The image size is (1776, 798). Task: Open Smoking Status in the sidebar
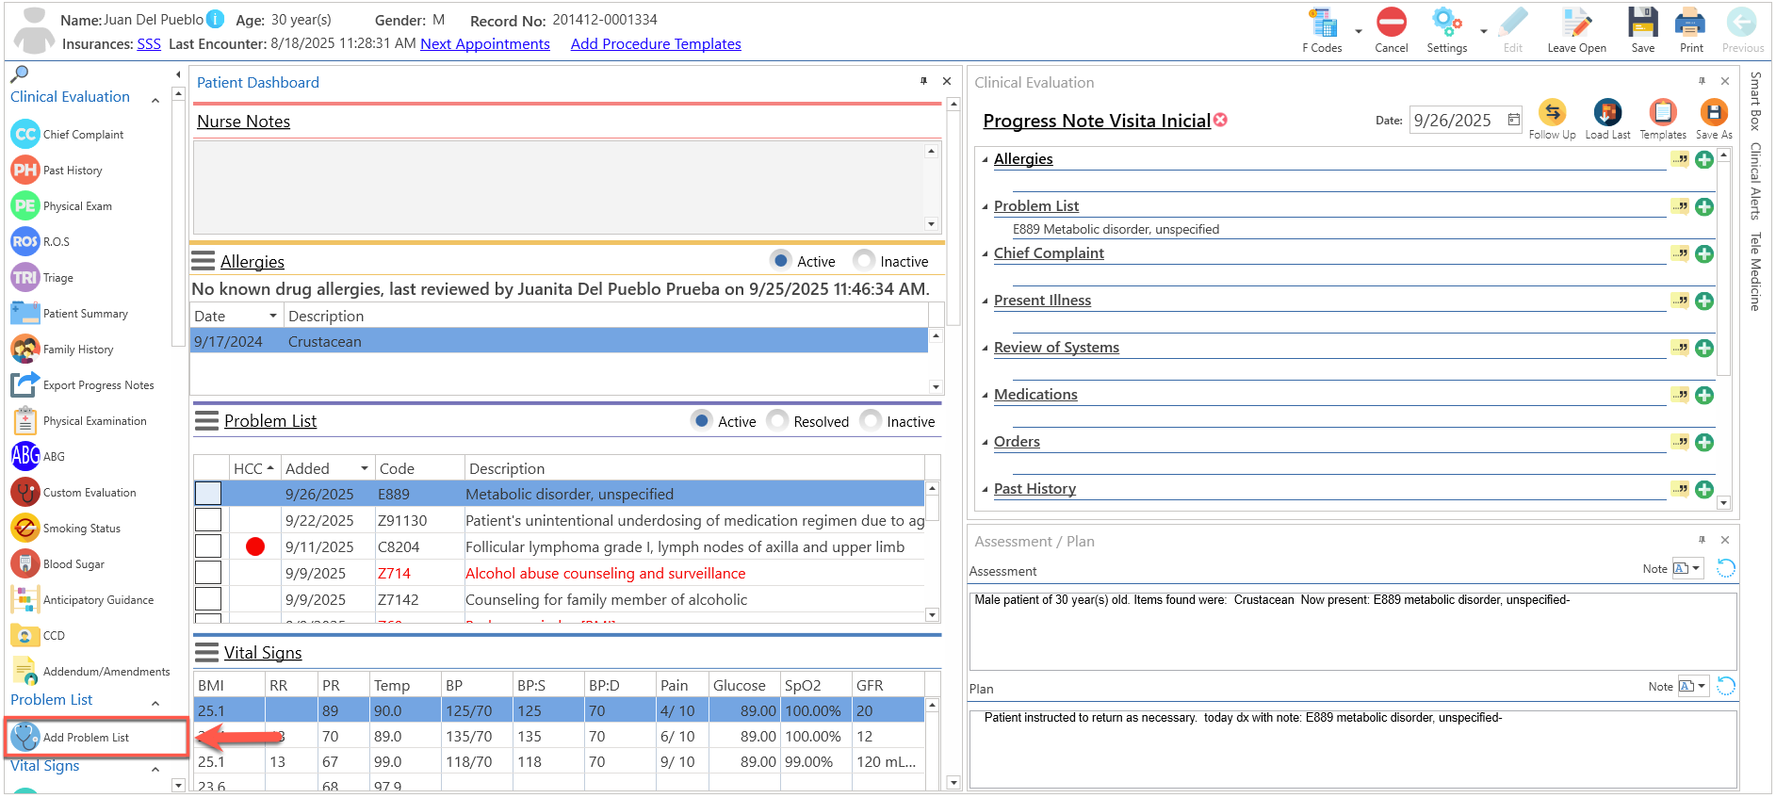66,529
